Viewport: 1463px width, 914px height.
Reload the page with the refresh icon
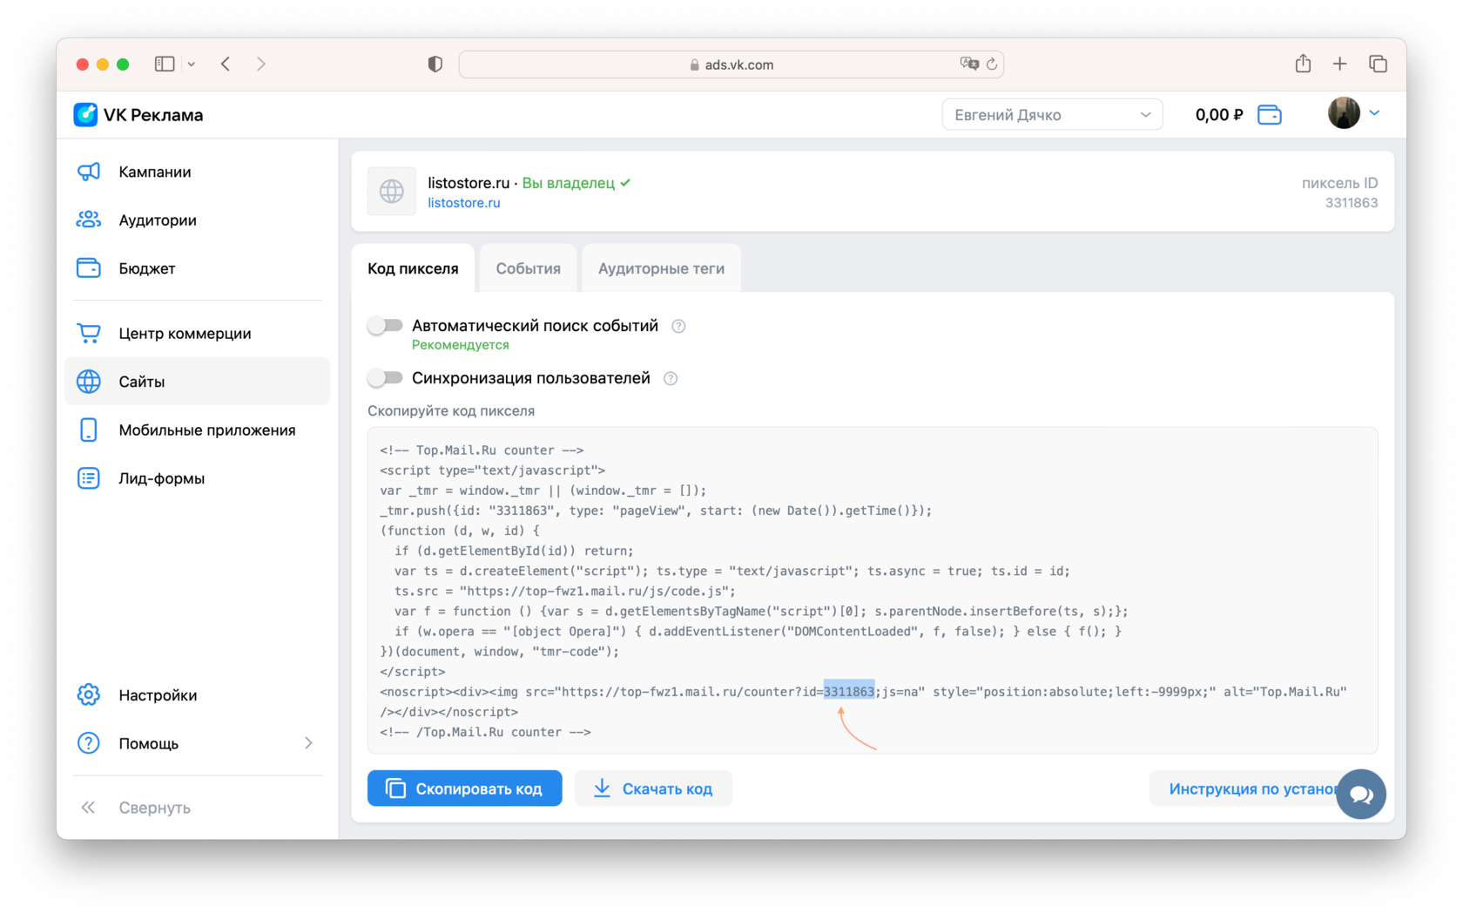(x=991, y=64)
